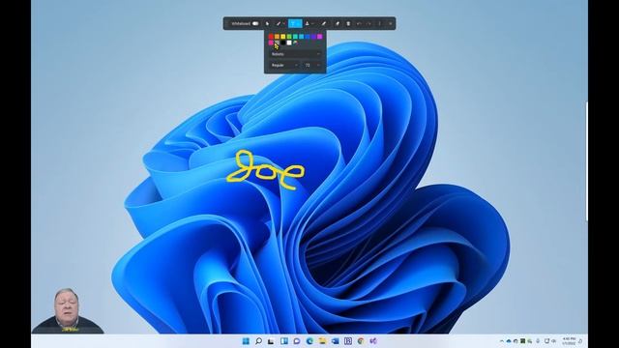This screenshot has width=619, height=348.
Task: Select the shapes tool
Action: coord(308,23)
